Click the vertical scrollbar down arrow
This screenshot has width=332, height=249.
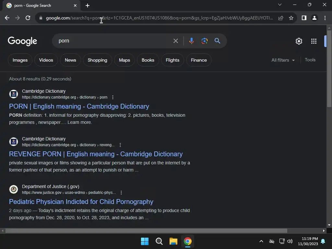tap(329, 225)
